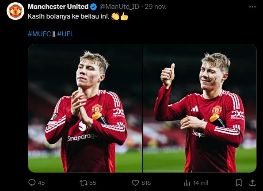
Task: Open the #MUFC hashtag
Action: [39, 34]
